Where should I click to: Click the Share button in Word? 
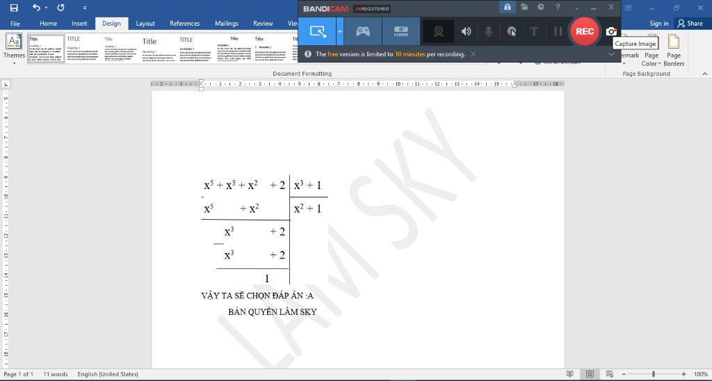[x=690, y=24]
